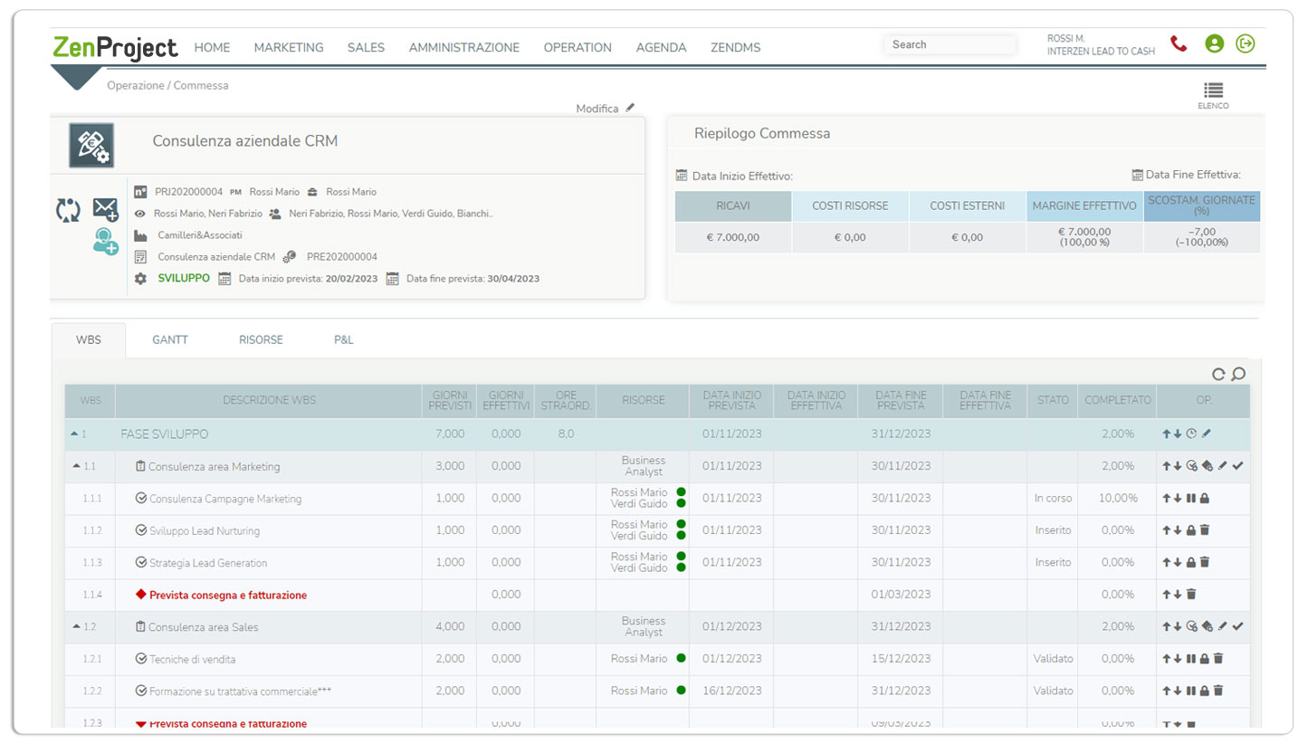Viewport: 1308px width, 744px height.
Task: Click the circular arrows reassign icon
Action: pos(69,210)
